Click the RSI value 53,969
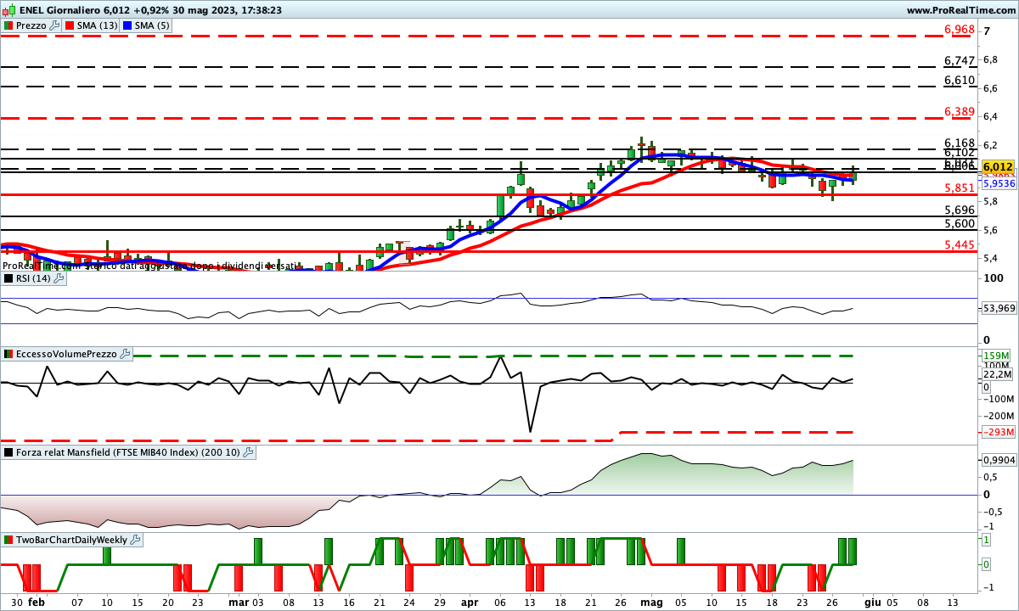The image size is (1019, 611). pos(999,307)
